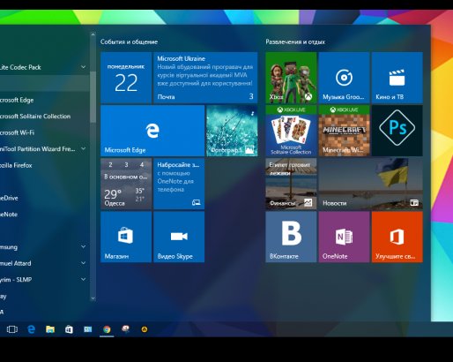453x362 pixels.
Task: Open the Store icon on the taskbar
Action: (69, 329)
